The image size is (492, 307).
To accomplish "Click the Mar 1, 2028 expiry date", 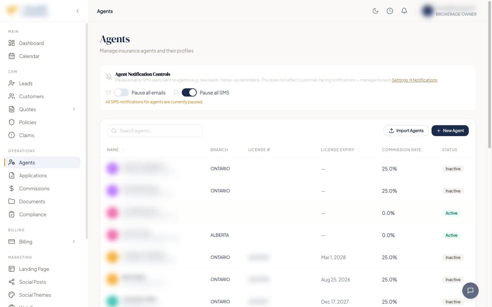I will (x=333, y=257).
